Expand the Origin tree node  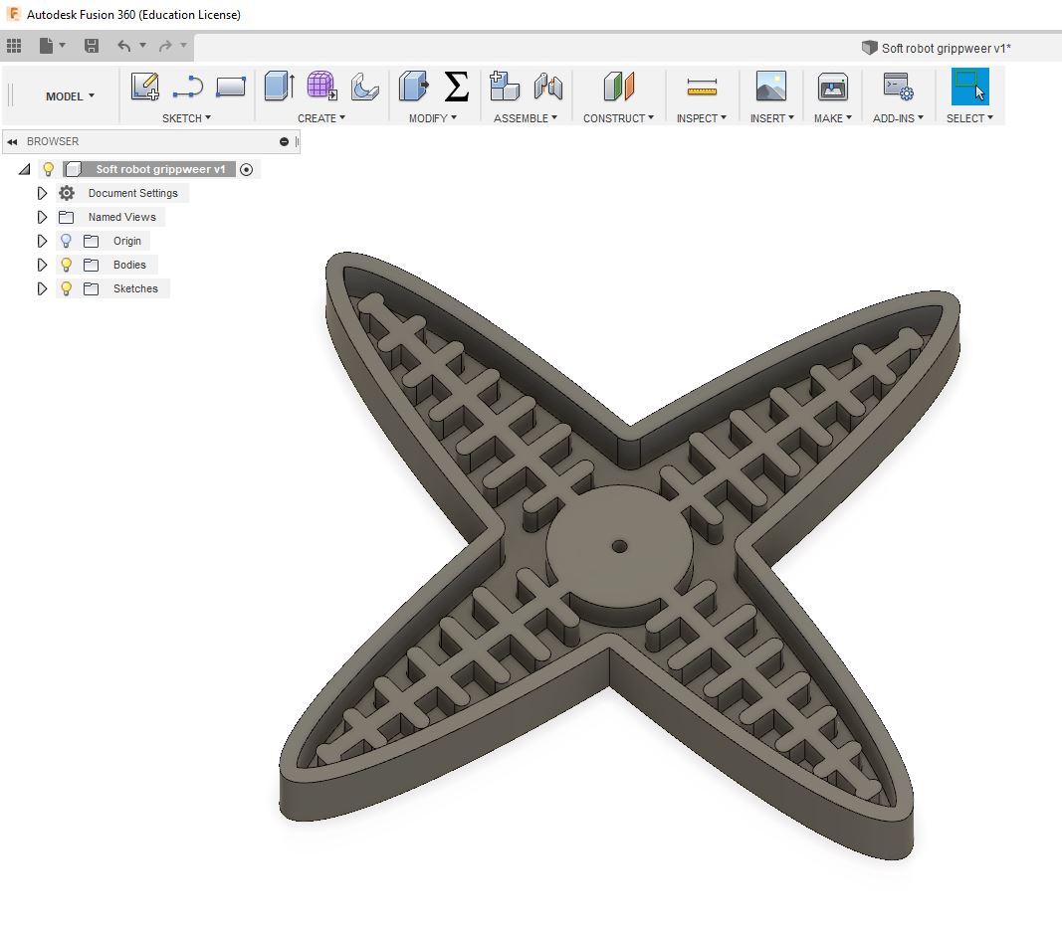[42, 241]
